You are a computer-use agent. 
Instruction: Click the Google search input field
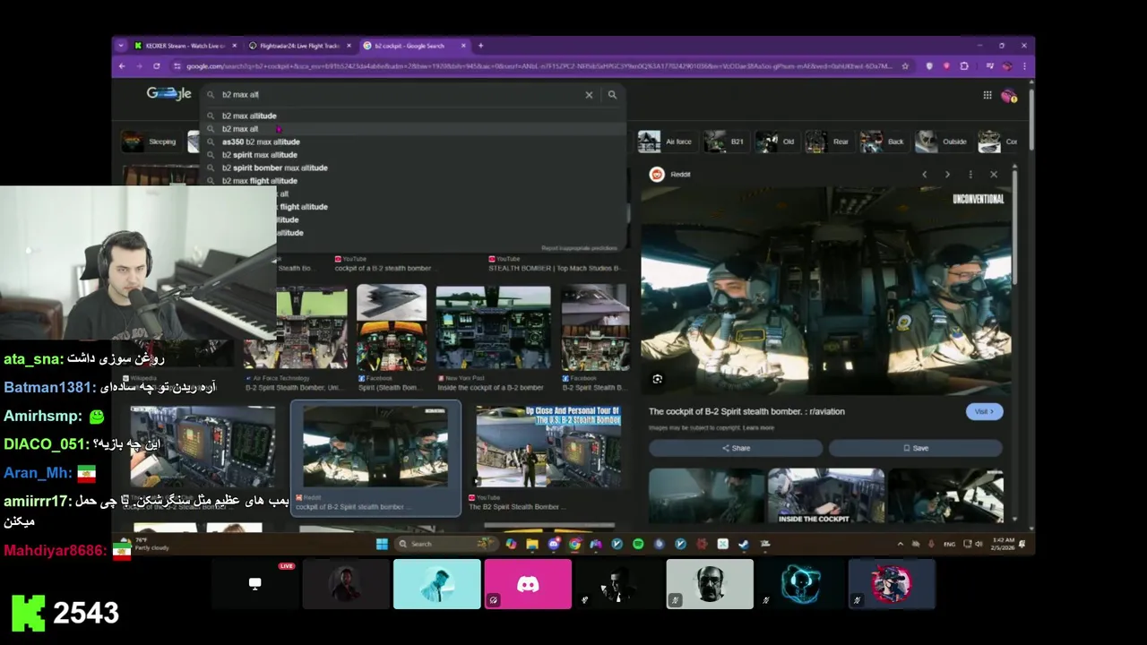click(399, 95)
